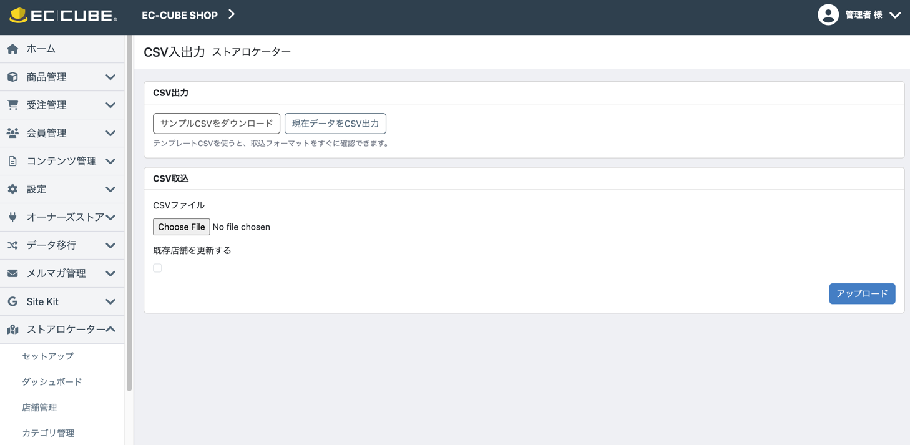Expand the メルマガ管理 menu chevron

(x=110, y=274)
